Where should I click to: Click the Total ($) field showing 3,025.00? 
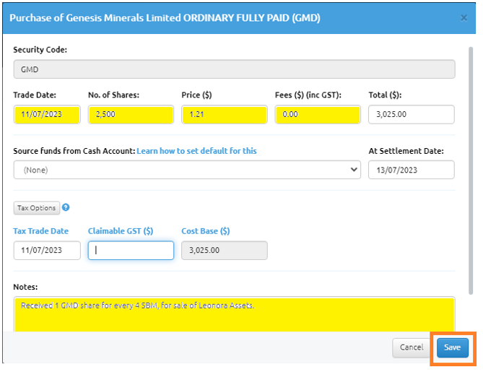(412, 114)
